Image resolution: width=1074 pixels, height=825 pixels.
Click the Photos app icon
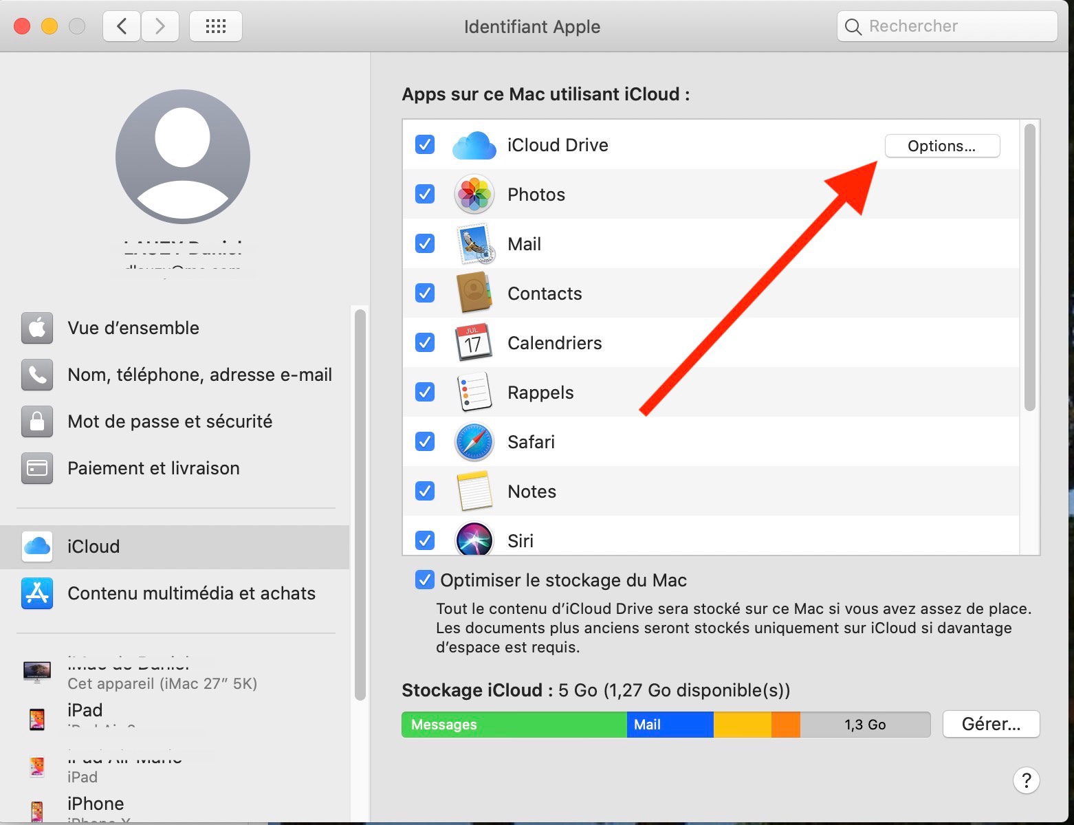click(474, 195)
